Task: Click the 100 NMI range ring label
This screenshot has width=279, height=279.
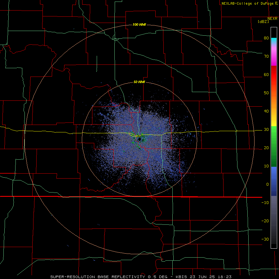Action: [139, 24]
